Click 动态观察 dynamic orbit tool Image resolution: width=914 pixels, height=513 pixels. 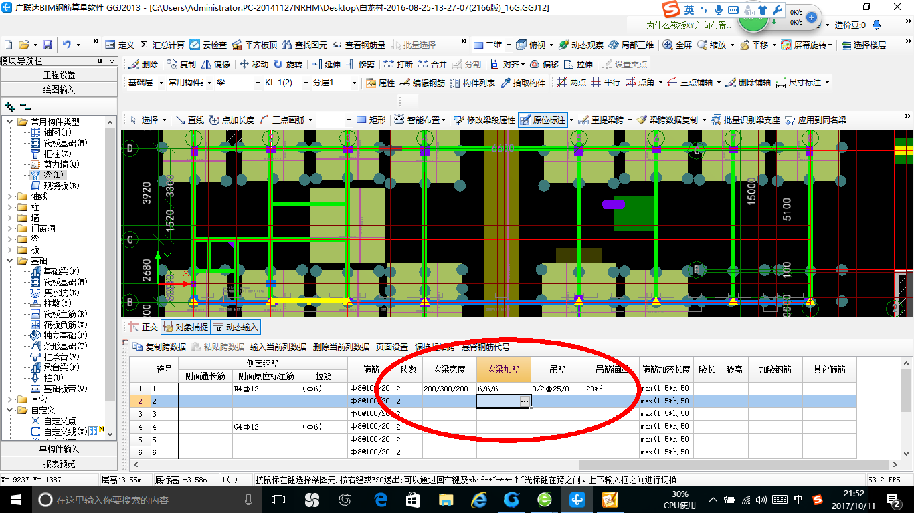[581, 45]
